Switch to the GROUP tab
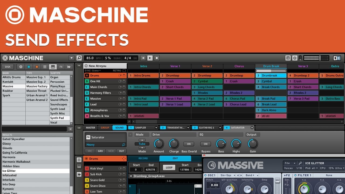This screenshot has height=194, width=345. (105, 128)
